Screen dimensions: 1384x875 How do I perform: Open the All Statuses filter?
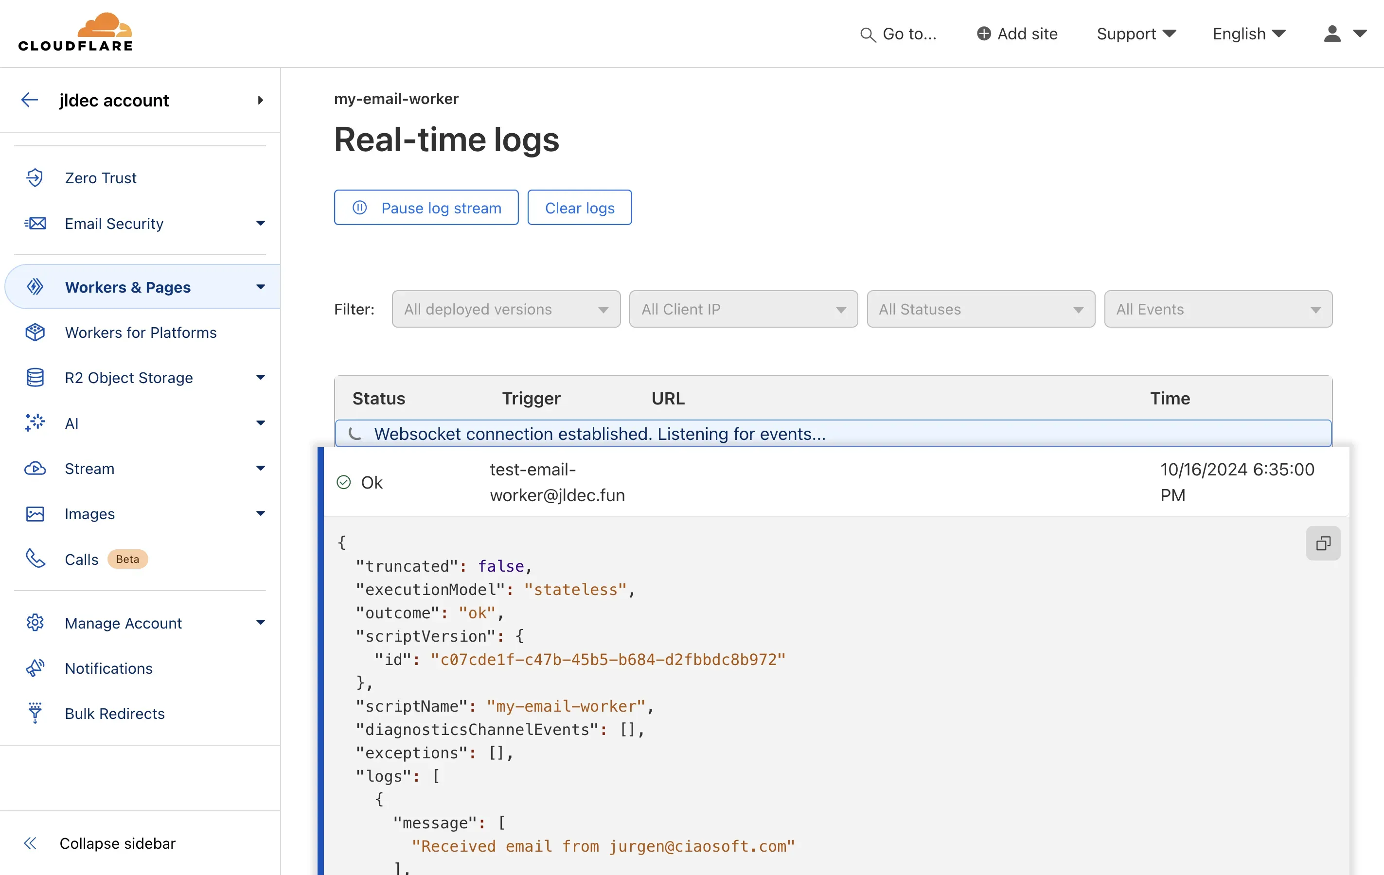coord(980,309)
